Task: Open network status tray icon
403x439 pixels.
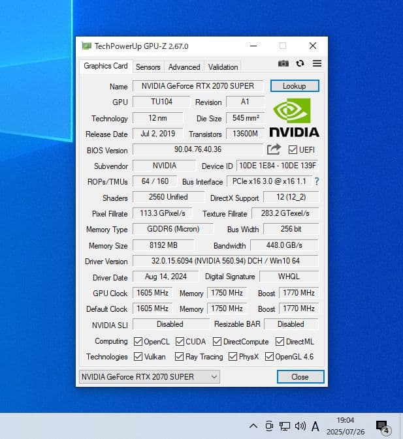Action: [x=285, y=426]
